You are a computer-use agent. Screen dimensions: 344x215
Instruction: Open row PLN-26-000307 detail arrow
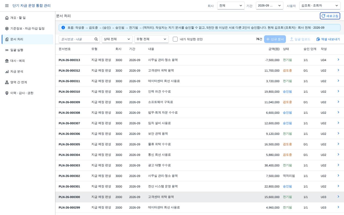pyautogui.click(x=338, y=123)
